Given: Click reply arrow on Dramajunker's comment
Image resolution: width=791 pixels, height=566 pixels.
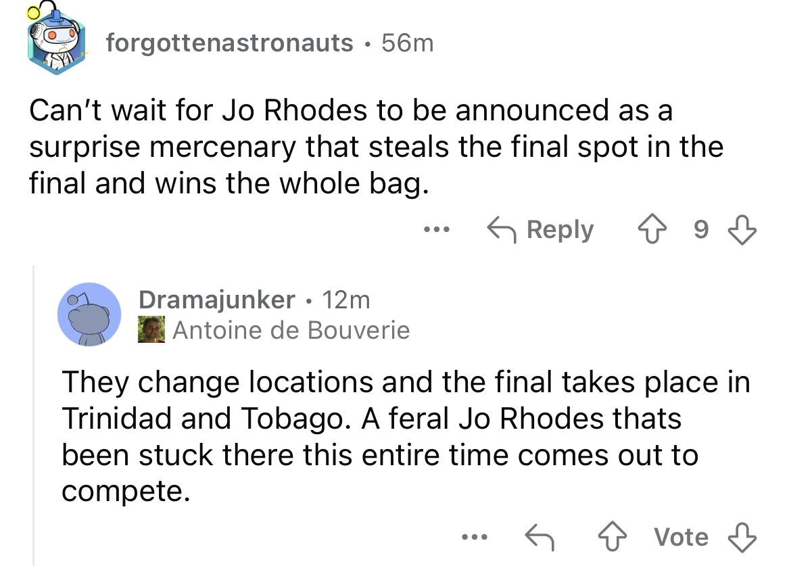Looking at the screenshot, I should click(x=540, y=537).
